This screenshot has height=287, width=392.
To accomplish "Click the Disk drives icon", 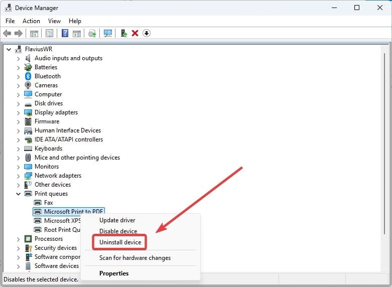I will click(x=28, y=104).
